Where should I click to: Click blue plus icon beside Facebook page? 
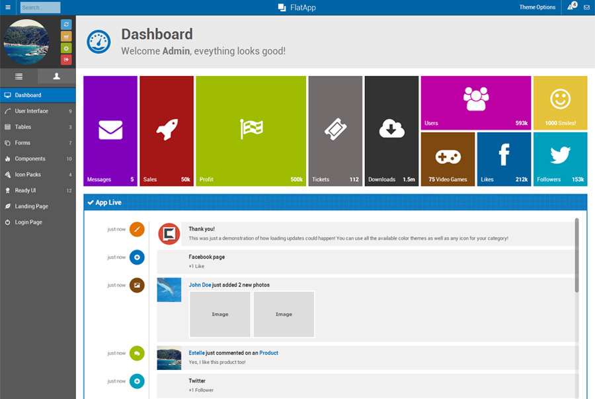tap(137, 257)
